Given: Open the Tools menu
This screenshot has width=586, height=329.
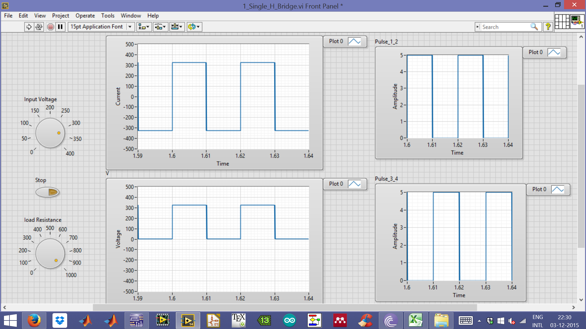Looking at the screenshot, I should (108, 16).
